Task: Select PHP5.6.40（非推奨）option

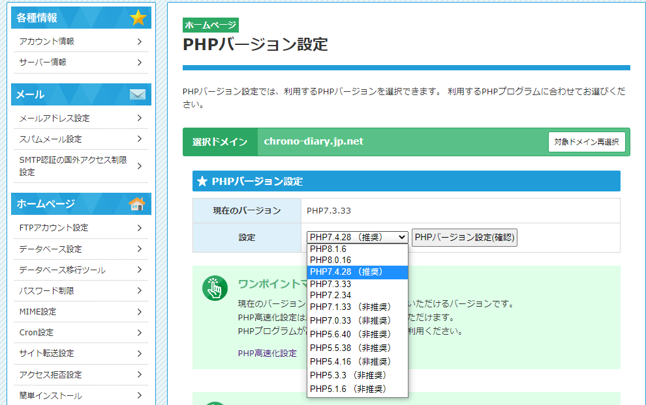Action: 357,334
